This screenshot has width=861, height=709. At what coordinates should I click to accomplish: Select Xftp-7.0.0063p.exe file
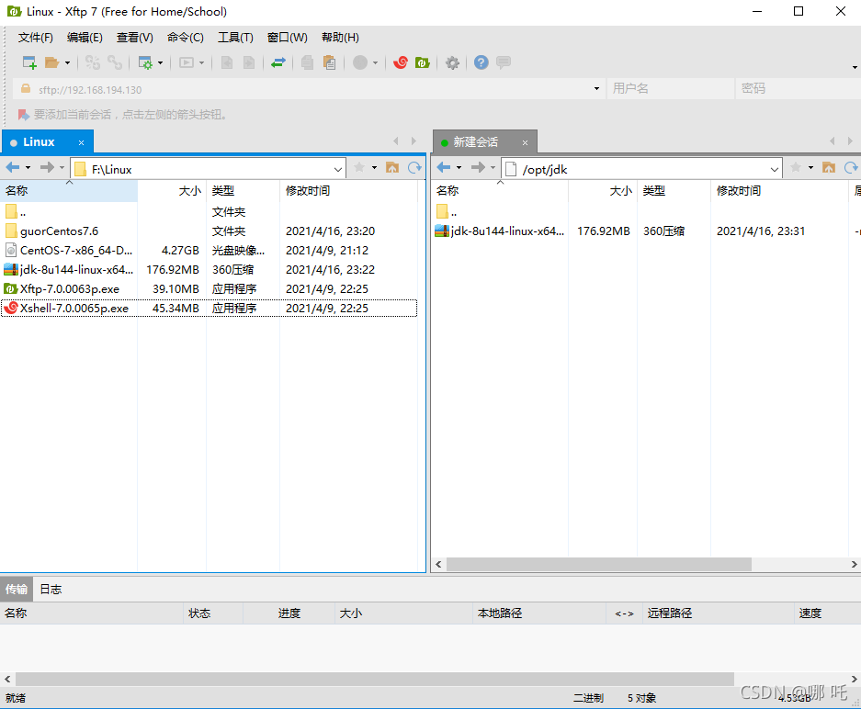(x=209, y=288)
